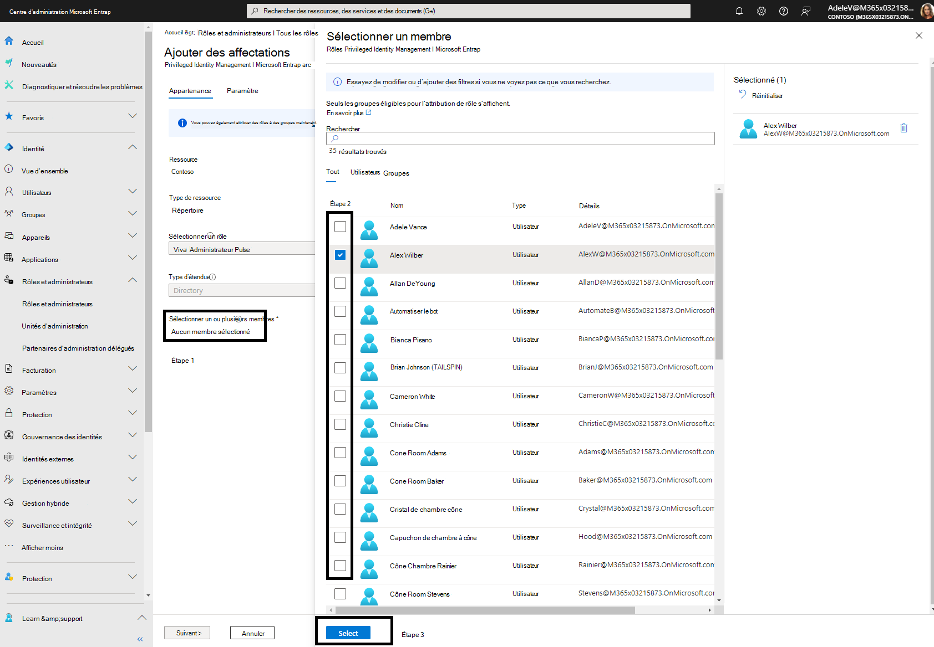Screen dimensions: 934x647
Task: Click the Favoris star icon
Action: coord(9,116)
